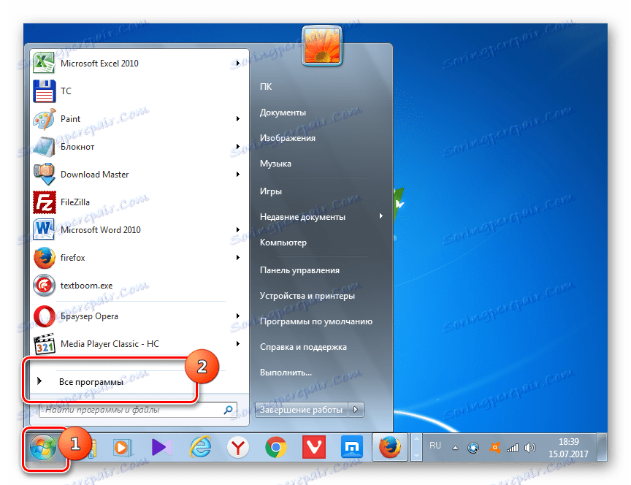
Task: Launch Maxthon from taskbar
Action: point(352,448)
